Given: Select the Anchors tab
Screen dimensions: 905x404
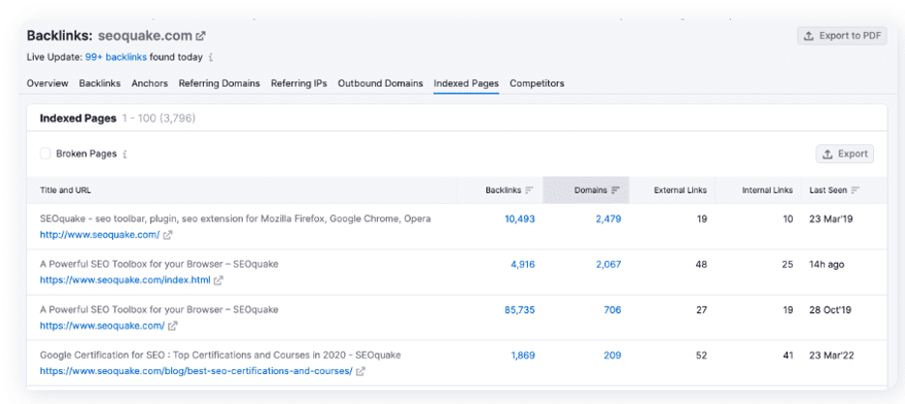Looking at the screenshot, I should 150,83.
